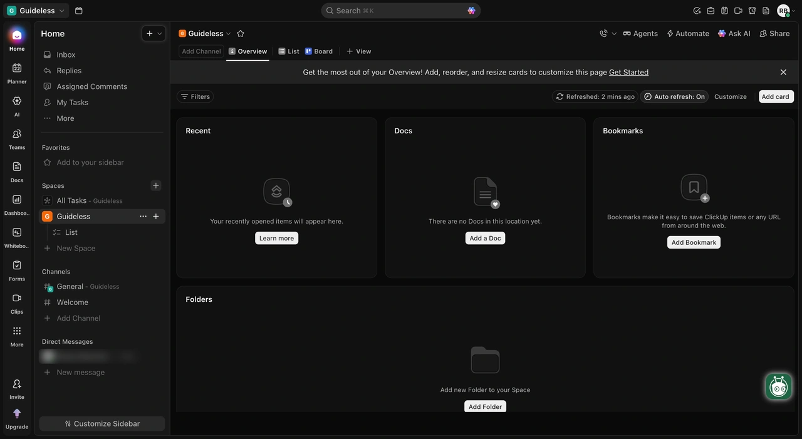Open the alarm clock reminder icon

coord(752,11)
